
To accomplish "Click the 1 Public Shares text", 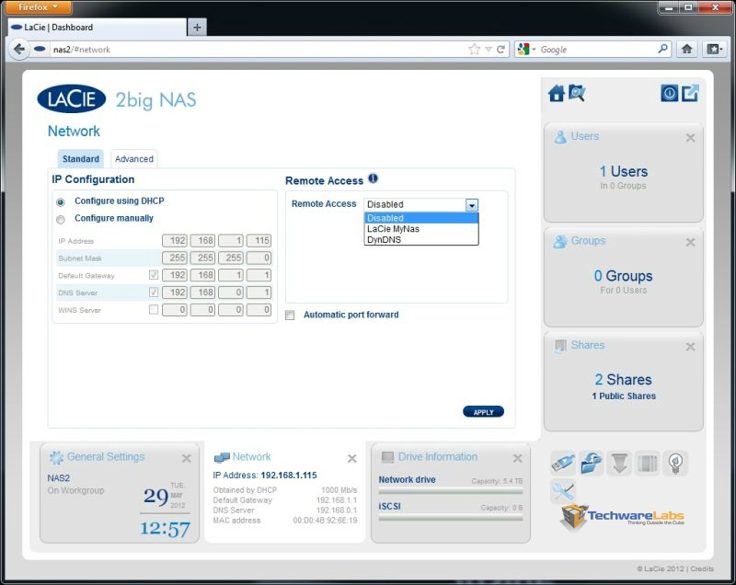I will pos(624,396).
